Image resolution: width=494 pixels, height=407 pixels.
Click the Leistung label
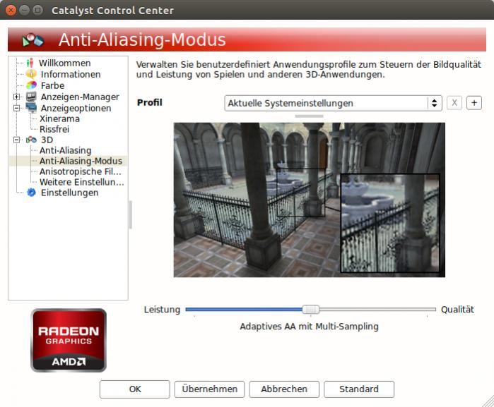point(162,310)
